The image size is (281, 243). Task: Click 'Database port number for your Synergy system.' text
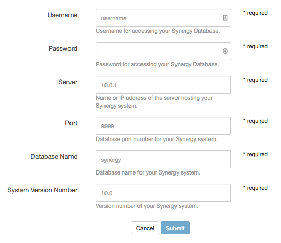157,139
